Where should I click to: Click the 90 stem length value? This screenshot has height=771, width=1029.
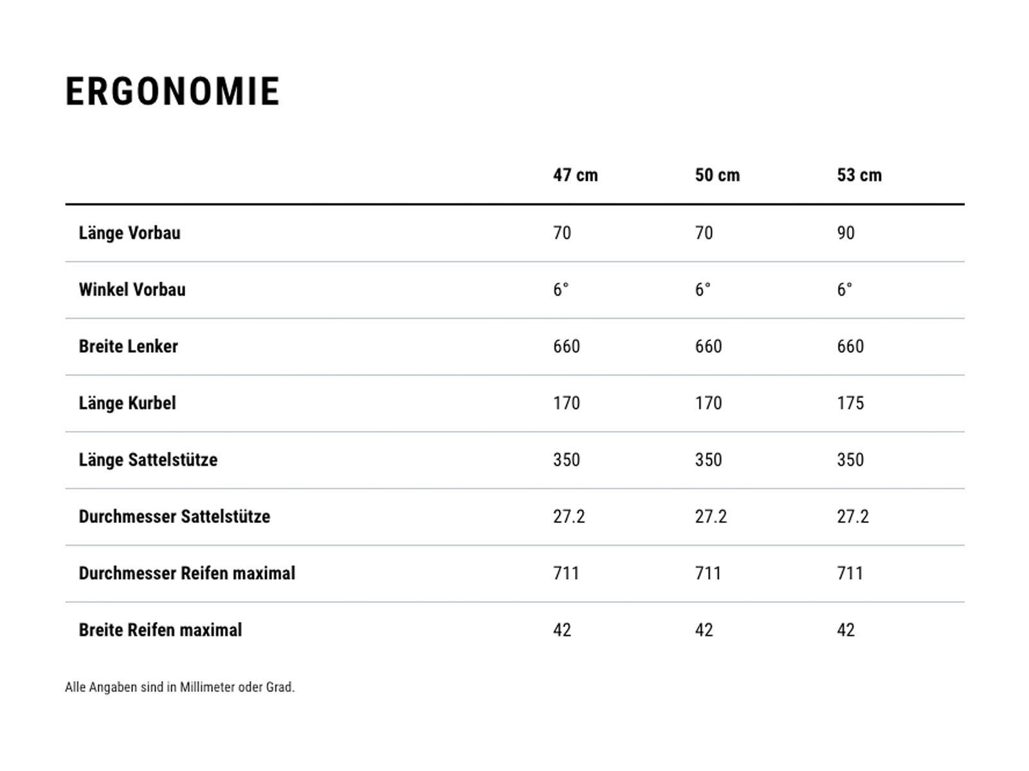click(846, 233)
